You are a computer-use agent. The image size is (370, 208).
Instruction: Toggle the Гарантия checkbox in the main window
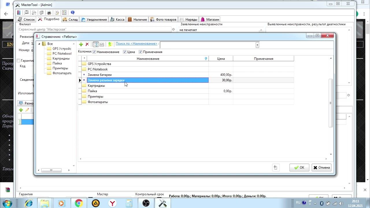[x=18, y=61]
